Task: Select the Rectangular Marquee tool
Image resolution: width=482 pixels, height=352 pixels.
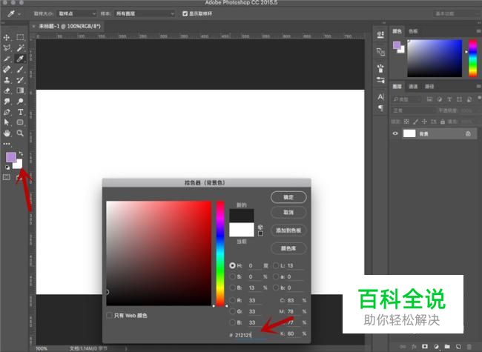Action: (20, 38)
